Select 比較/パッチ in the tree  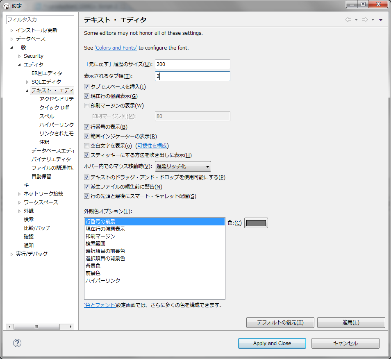pos(37,228)
